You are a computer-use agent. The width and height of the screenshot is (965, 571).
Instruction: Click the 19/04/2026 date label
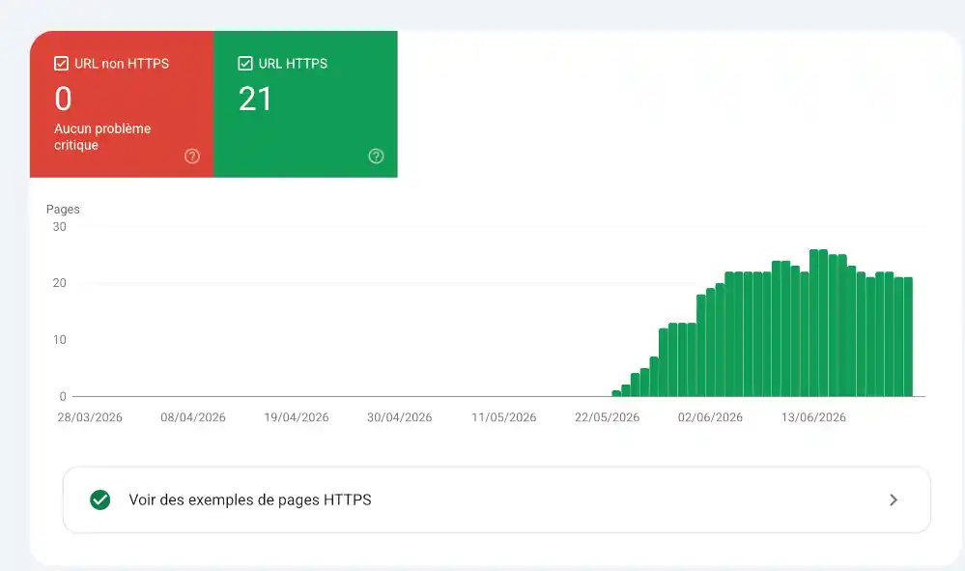(x=297, y=417)
